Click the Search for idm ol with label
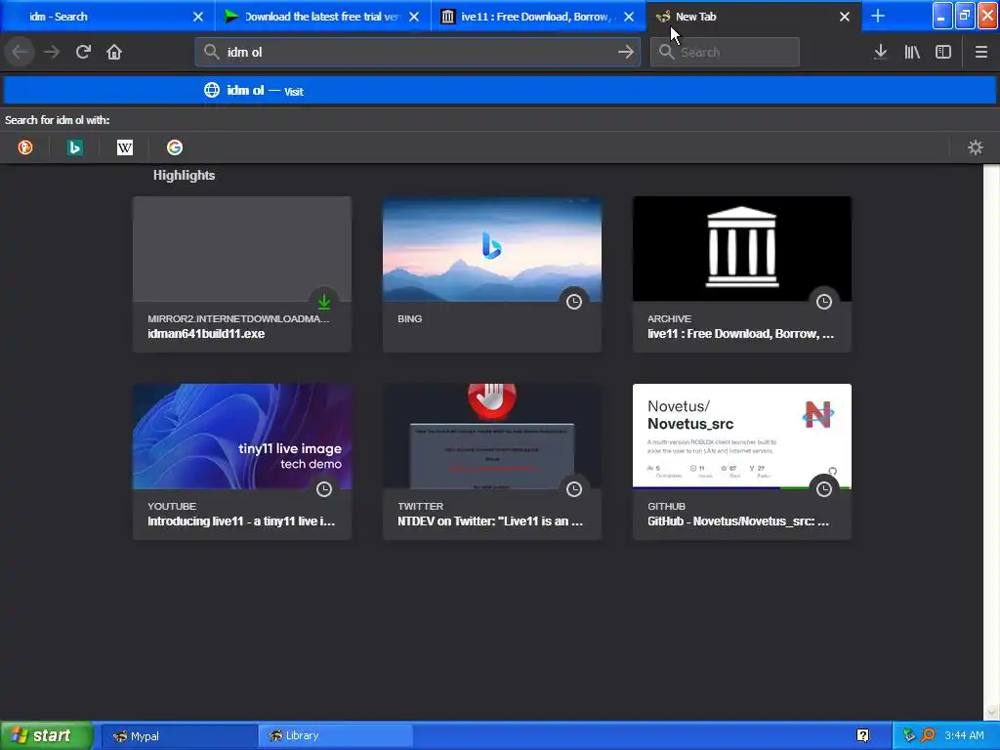 click(x=57, y=120)
